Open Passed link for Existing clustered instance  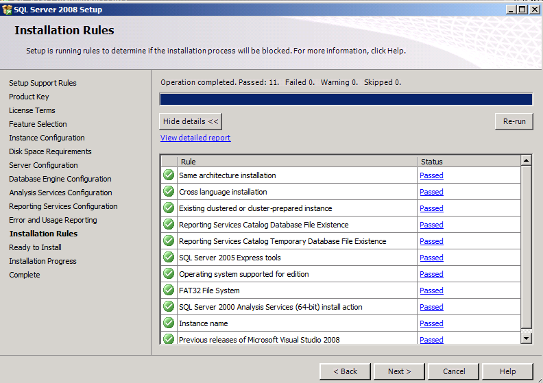pos(431,208)
